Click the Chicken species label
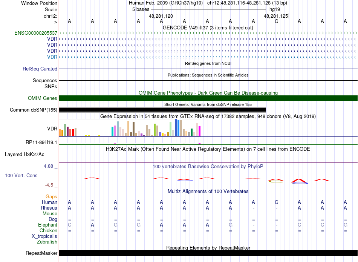Image resolution: width=358 pixels, height=262 pixels. pyautogui.click(x=48, y=230)
